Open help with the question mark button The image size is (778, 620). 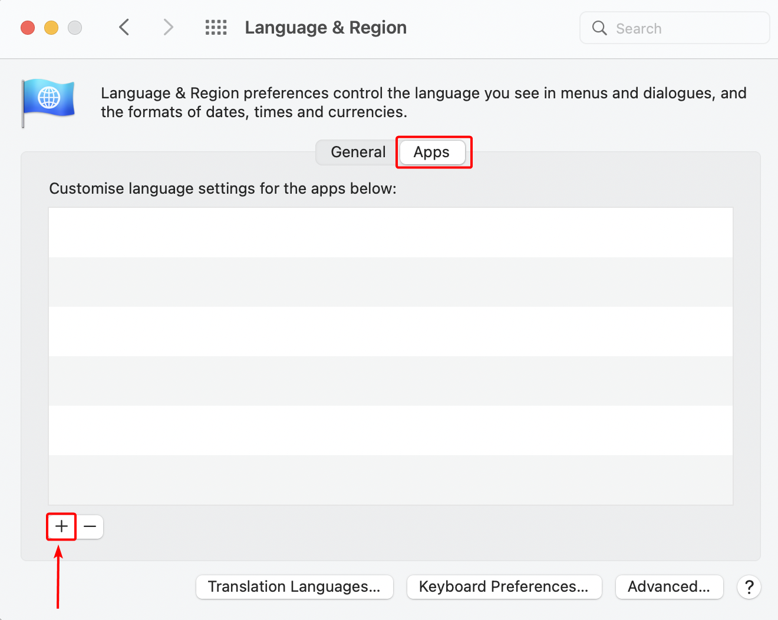[x=749, y=587]
